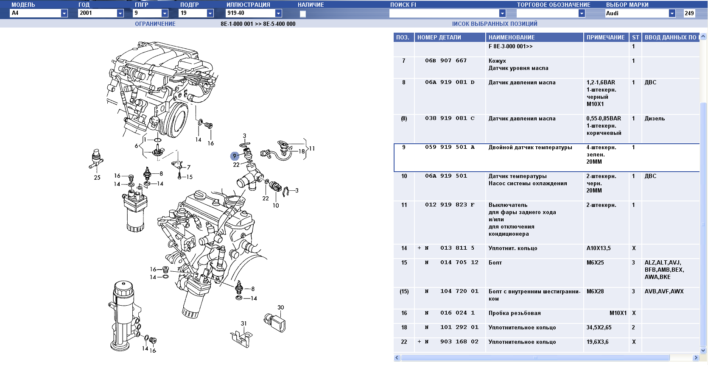Image resolution: width=708 pixels, height=365 pixels.
Task: Click the horizontal scrollbar left arrow
Action: (x=397, y=358)
